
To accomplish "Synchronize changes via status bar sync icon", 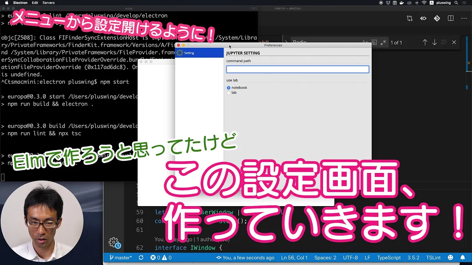I will [x=141, y=258].
